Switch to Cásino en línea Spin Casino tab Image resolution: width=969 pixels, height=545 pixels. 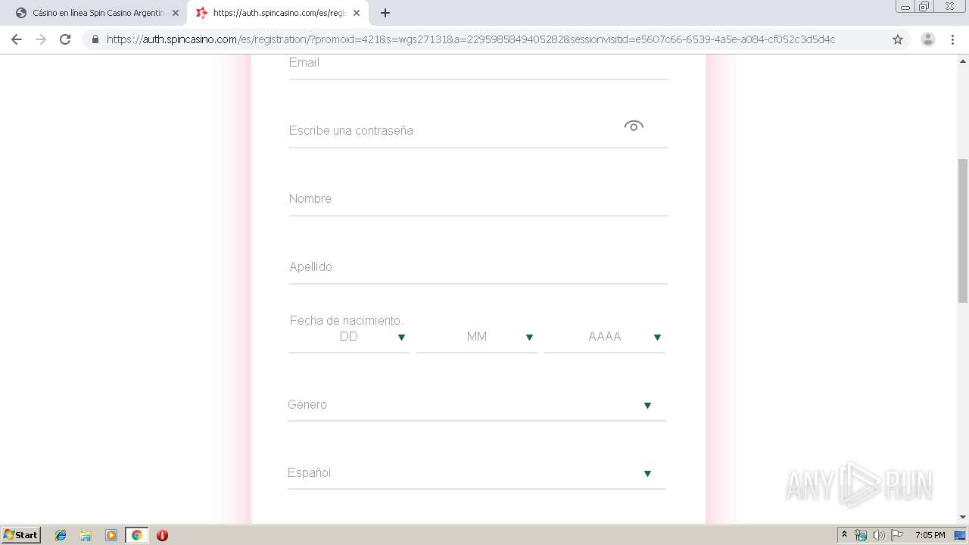tap(98, 13)
